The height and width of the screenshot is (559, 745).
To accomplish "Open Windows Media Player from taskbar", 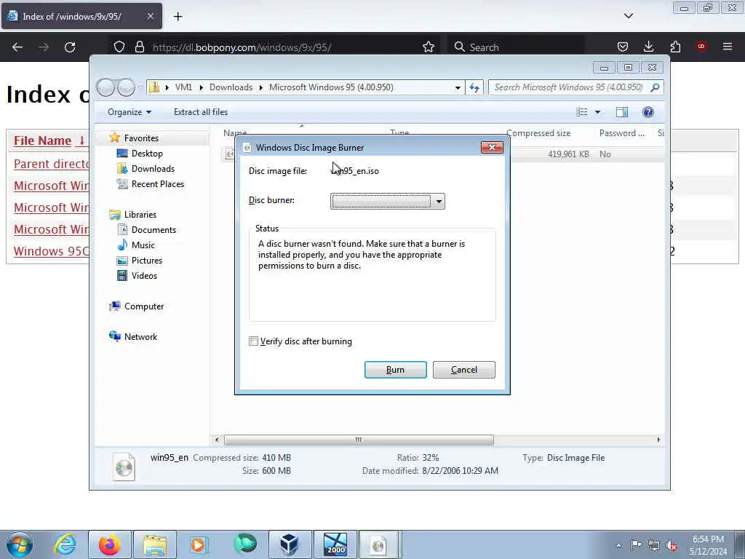I will (x=199, y=544).
